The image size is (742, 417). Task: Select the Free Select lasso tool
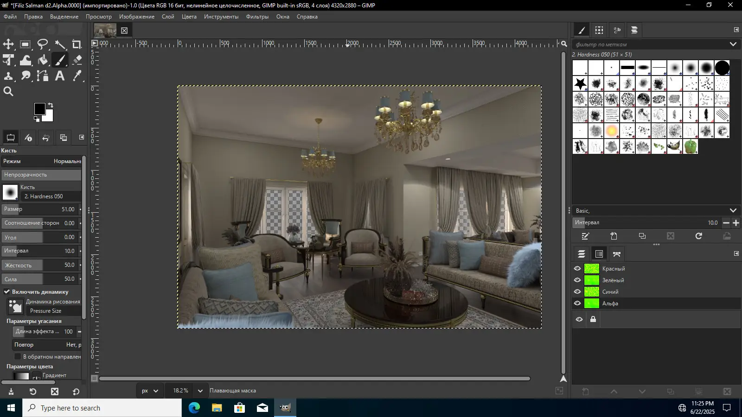point(43,44)
